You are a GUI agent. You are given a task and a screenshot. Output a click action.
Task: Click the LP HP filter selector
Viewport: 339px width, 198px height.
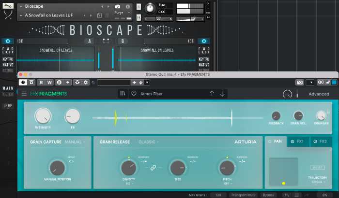pyautogui.click(x=8, y=106)
